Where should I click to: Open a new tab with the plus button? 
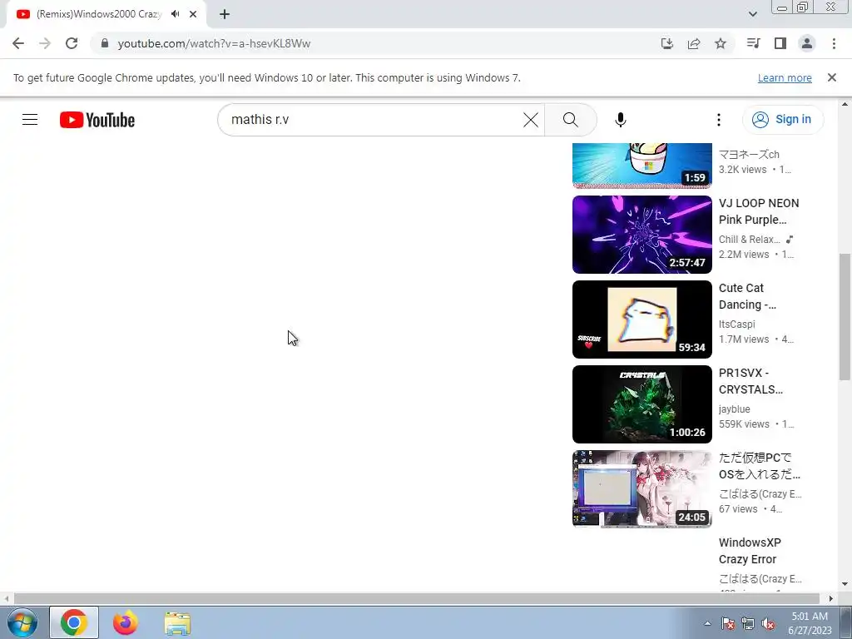tap(225, 14)
